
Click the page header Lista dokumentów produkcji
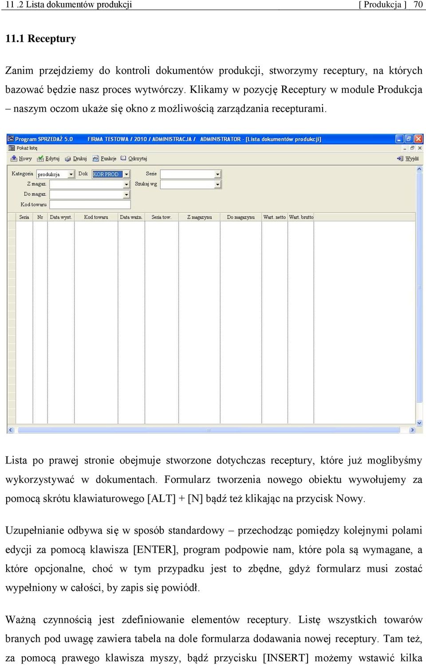tap(79, 5)
